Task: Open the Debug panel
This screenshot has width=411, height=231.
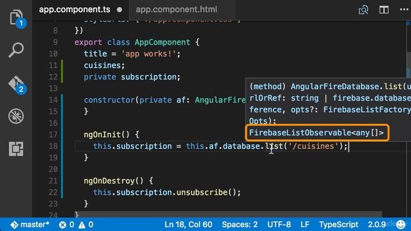Action: click(16, 116)
